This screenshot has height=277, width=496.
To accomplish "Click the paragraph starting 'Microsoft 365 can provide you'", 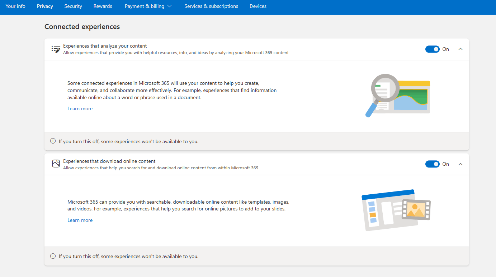I will [179, 205].
